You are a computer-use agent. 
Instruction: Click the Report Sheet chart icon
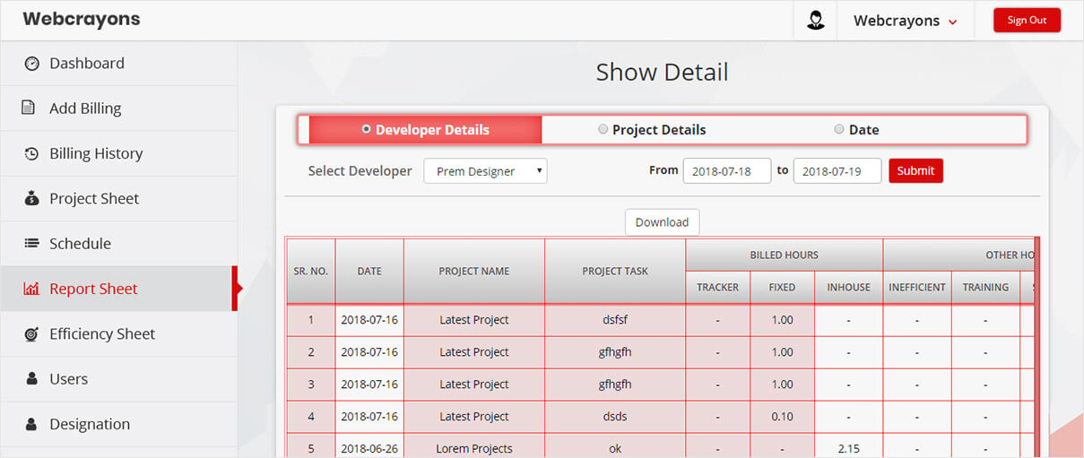pyautogui.click(x=31, y=289)
